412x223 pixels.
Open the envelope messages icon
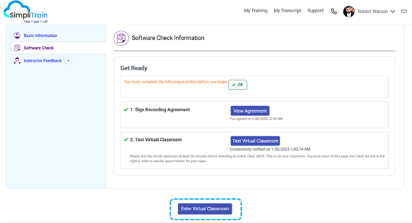coord(405,11)
